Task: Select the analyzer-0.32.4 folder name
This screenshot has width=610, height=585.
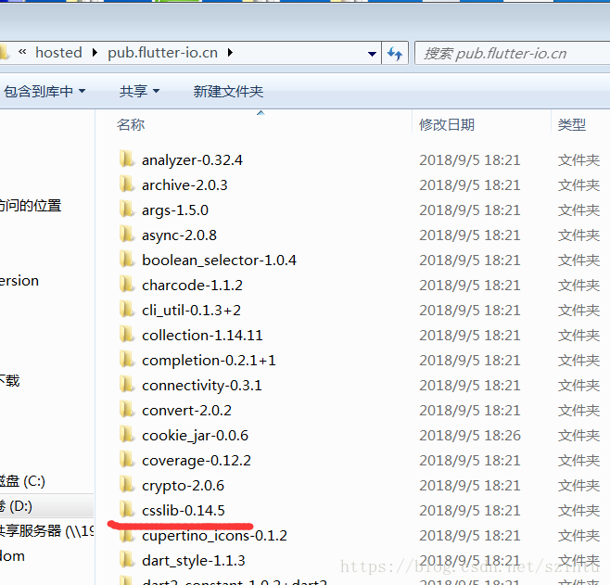Action: 192,160
